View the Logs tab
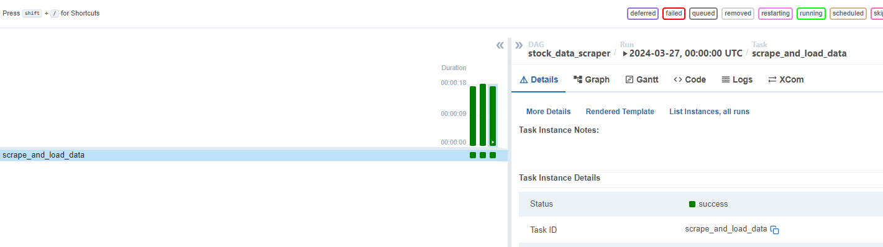883x247 pixels. [x=737, y=79]
